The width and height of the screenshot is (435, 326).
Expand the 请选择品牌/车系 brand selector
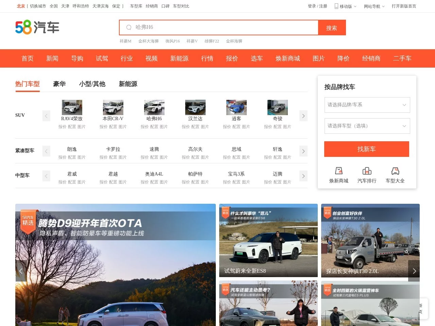point(367,105)
